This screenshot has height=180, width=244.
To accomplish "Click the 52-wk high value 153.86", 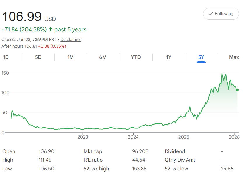I will click(x=139, y=169).
